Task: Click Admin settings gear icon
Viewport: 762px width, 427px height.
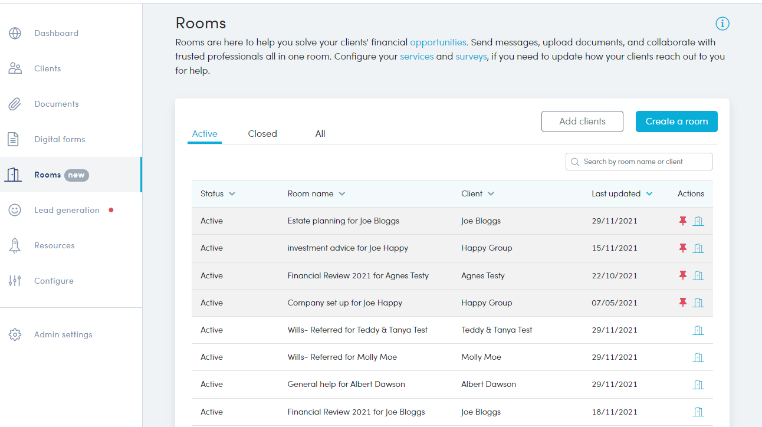Action: (x=15, y=334)
